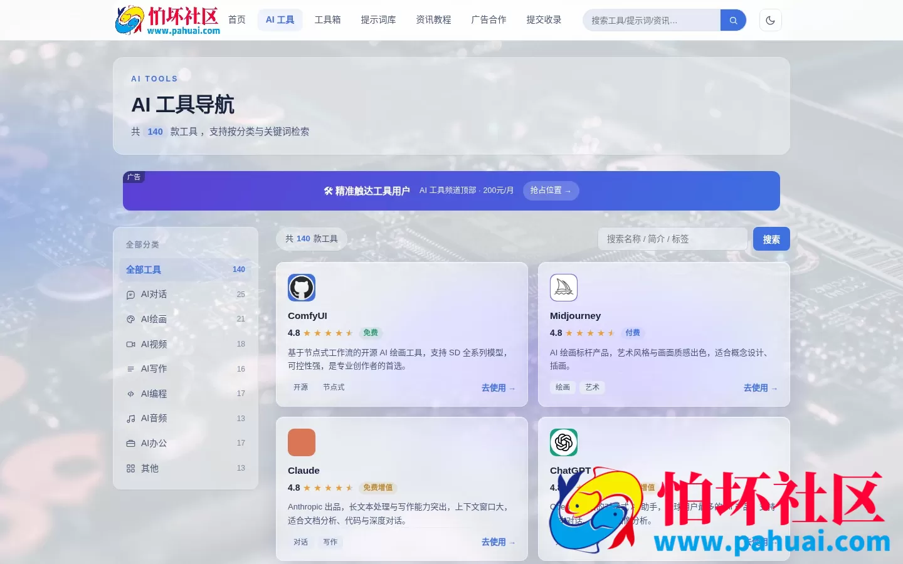Open 广告合作 in the top navigation

click(x=488, y=20)
